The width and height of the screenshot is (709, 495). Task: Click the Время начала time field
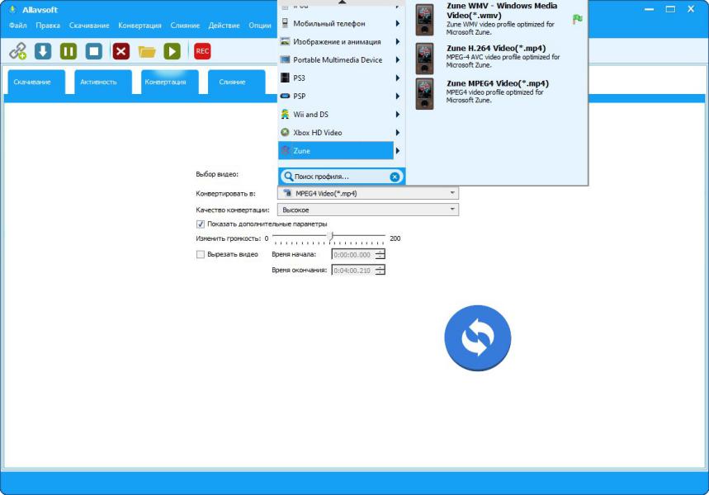coord(353,255)
